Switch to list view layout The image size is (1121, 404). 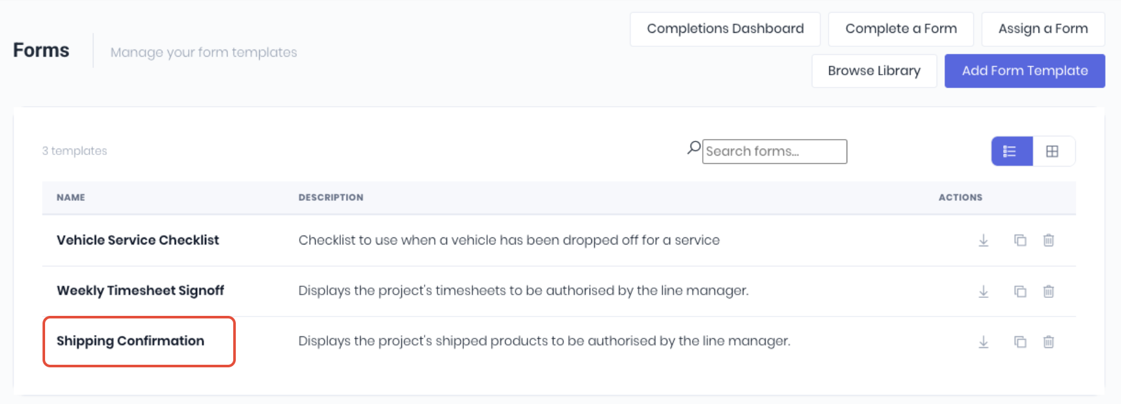1011,151
